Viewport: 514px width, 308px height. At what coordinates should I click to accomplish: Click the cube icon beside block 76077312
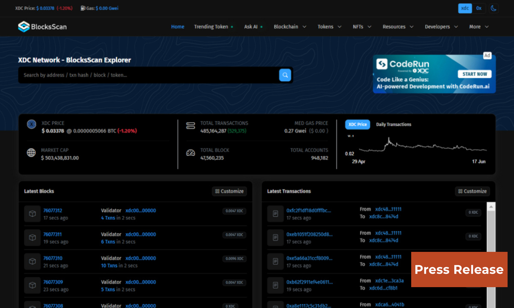coord(32,214)
